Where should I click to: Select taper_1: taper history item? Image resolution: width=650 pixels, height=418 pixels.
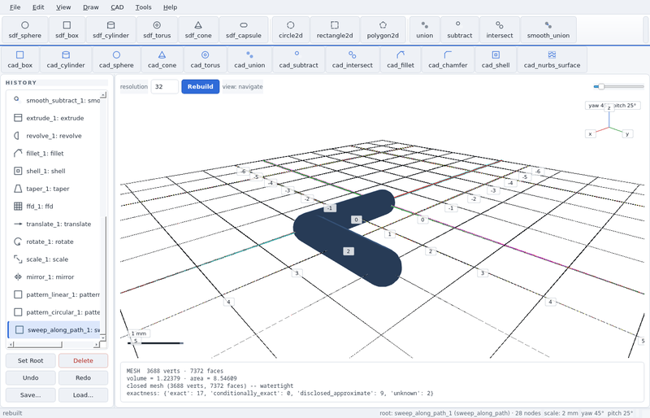pyautogui.click(x=54, y=189)
